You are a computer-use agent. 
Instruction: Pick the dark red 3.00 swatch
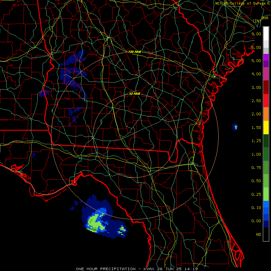266,87
